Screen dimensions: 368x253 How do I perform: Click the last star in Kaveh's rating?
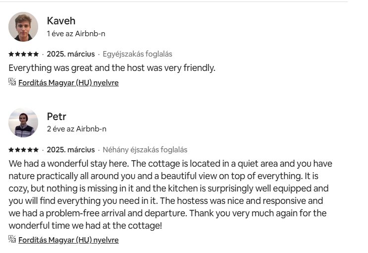click(x=36, y=54)
